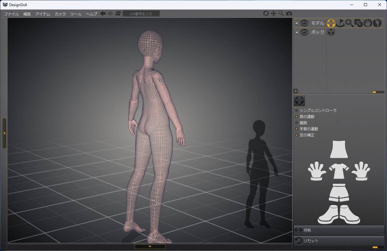The height and width of the screenshot is (251, 387).
Task: Open the bottom panel using the center arrow
Action: point(150,246)
